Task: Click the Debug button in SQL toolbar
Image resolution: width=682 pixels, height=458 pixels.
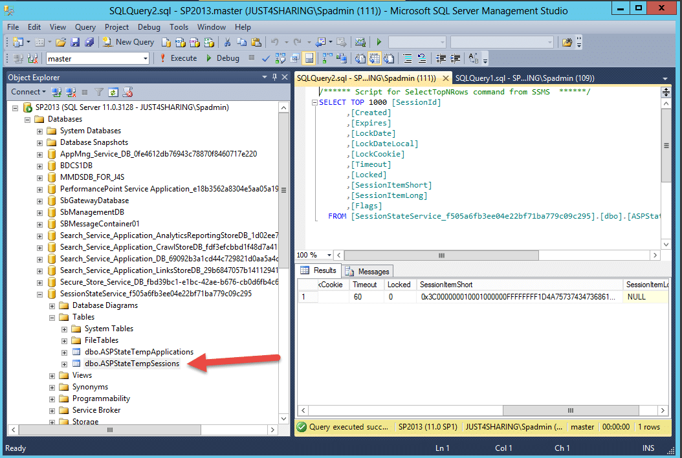Action: (x=223, y=58)
